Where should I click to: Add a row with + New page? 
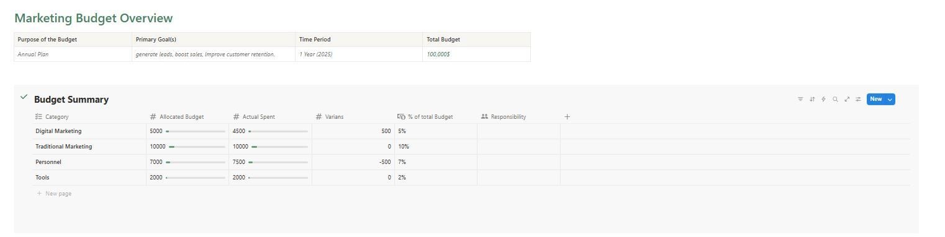click(x=54, y=194)
